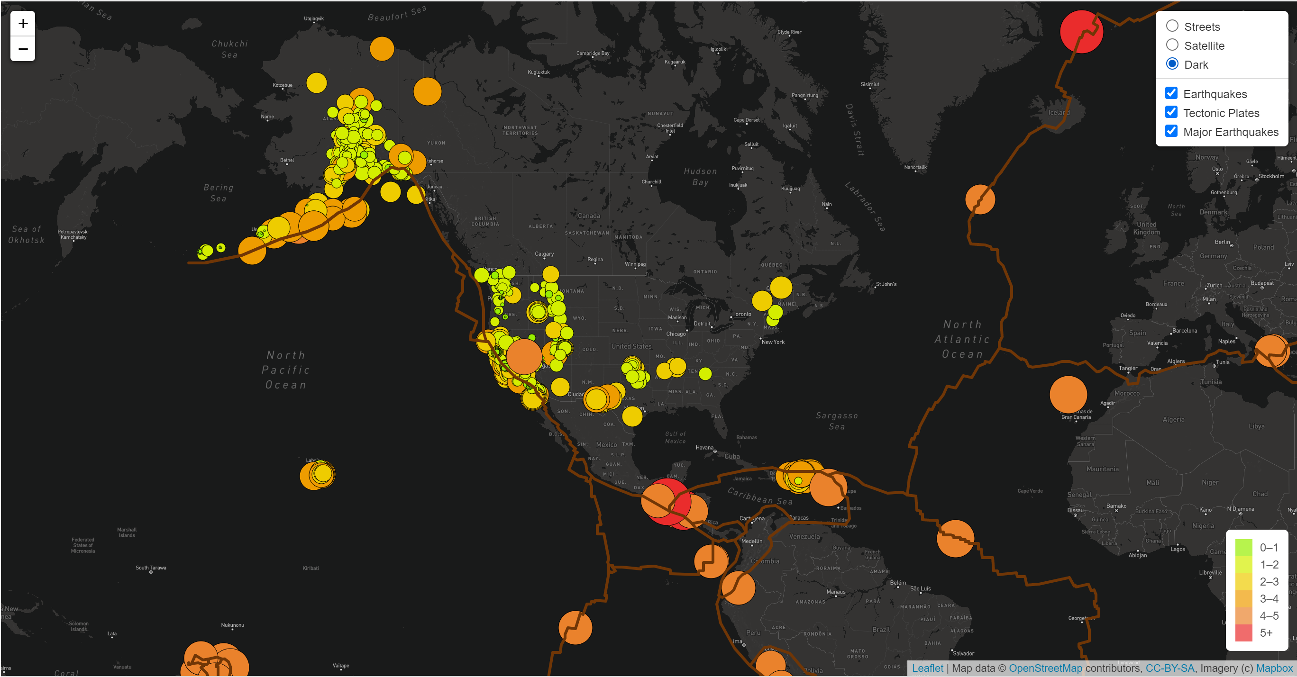Image resolution: width=1297 pixels, height=677 pixels.
Task: Click the earthquake marker in the Beaufort Sea
Action: (x=382, y=49)
